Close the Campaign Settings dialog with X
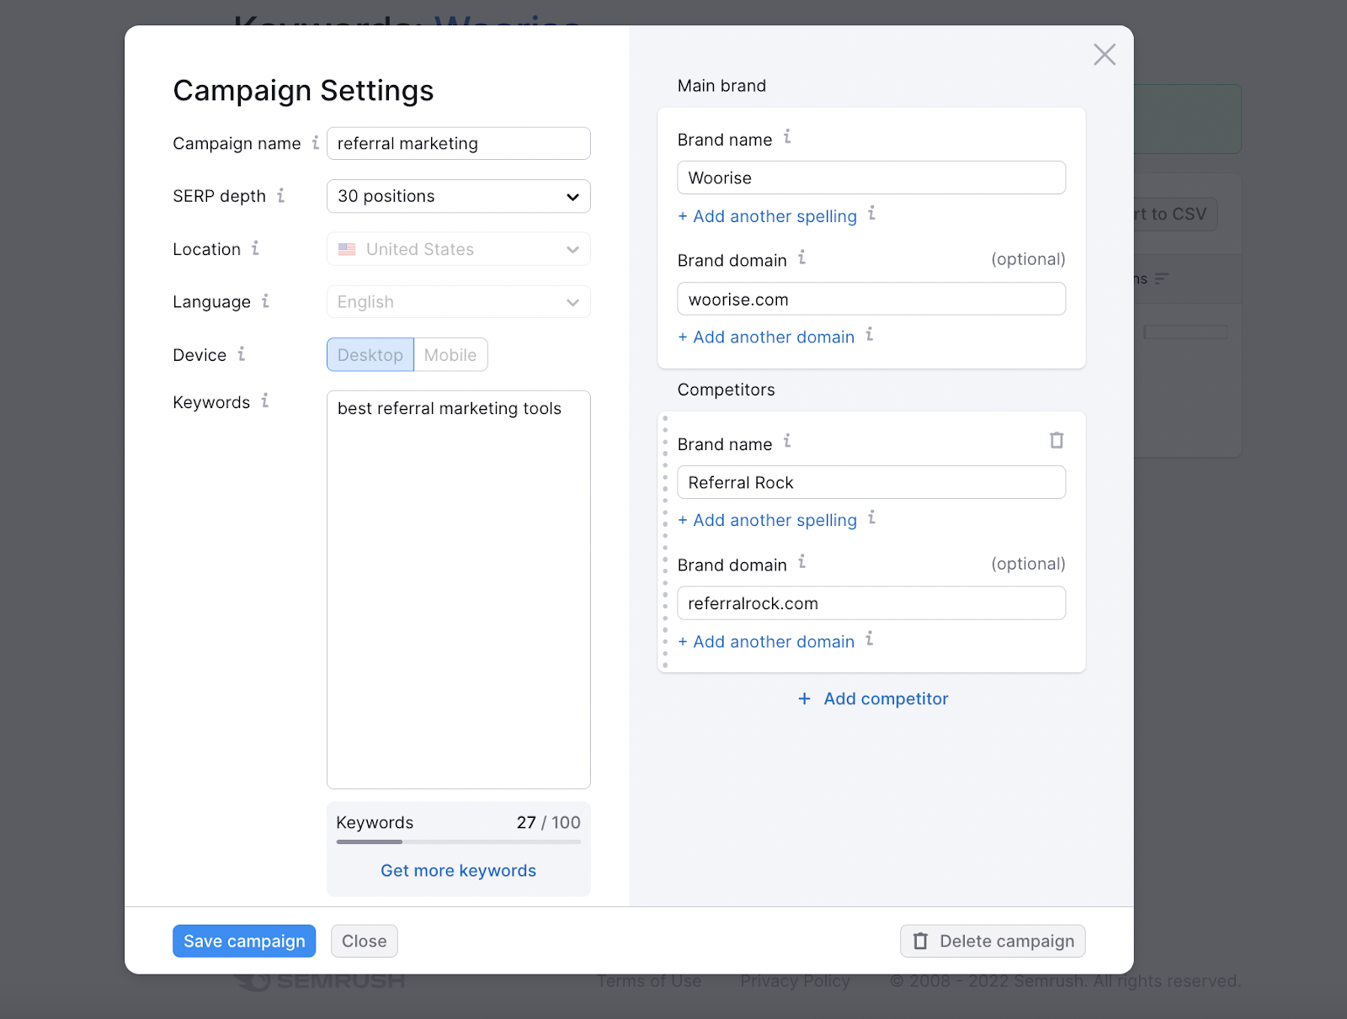Screen dimensions: 1347x1019 click(x=1104, y=55)
